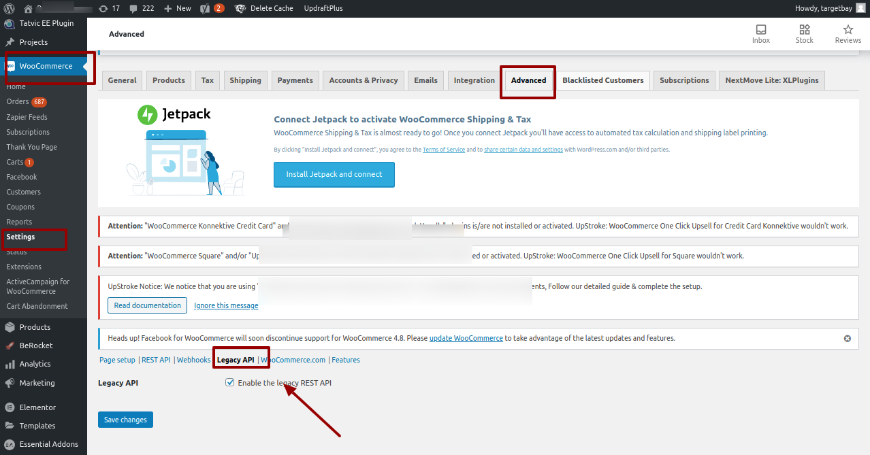Open the Webhooks sub-section
Screen dimensions: 870x455
(x=194, y=360)
